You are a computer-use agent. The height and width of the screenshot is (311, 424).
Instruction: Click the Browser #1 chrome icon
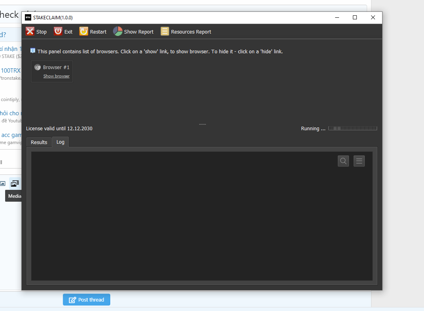tap(38, 67)
